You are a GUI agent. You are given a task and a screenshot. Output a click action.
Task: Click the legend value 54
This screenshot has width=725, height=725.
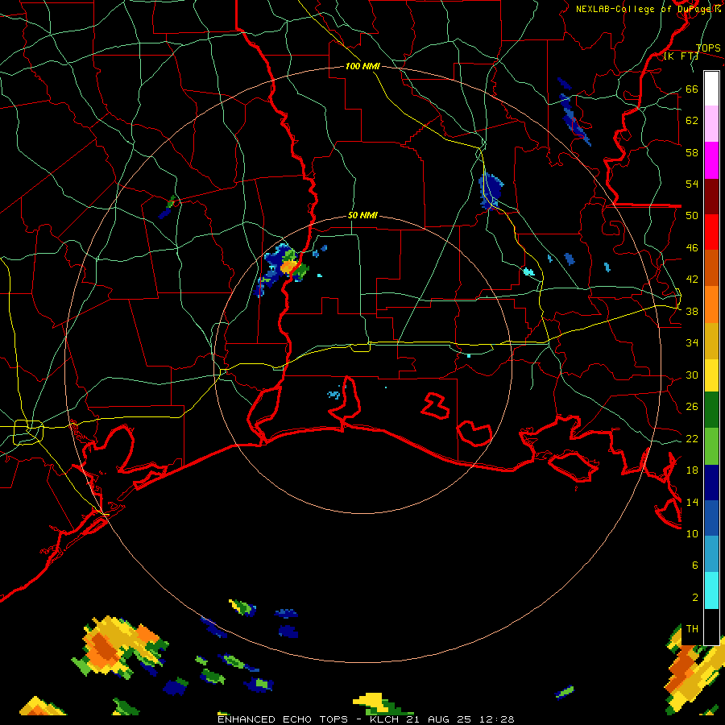coord(692,184)
